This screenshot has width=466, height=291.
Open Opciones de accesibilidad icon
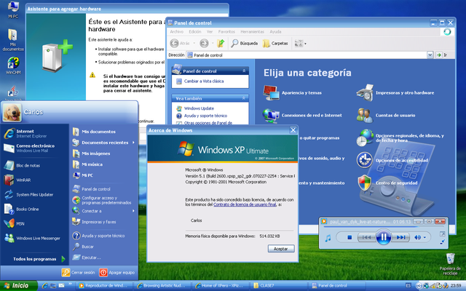point(365,160)
